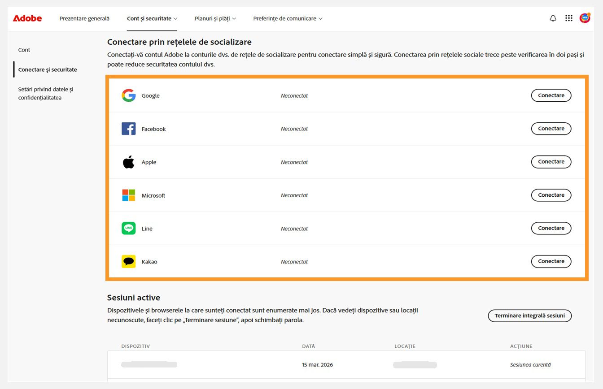Click Terminare integrală sesiuni button
603x389 pixels.
[529, 316]
